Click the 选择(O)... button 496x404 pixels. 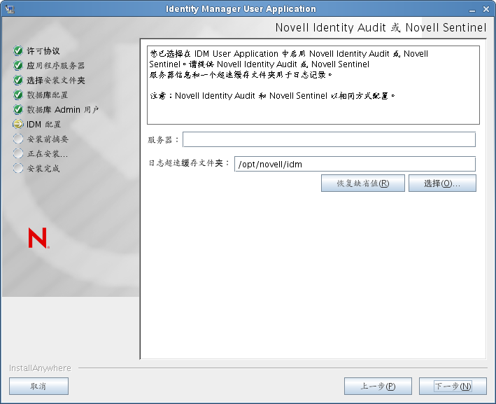tap(442, 183)
